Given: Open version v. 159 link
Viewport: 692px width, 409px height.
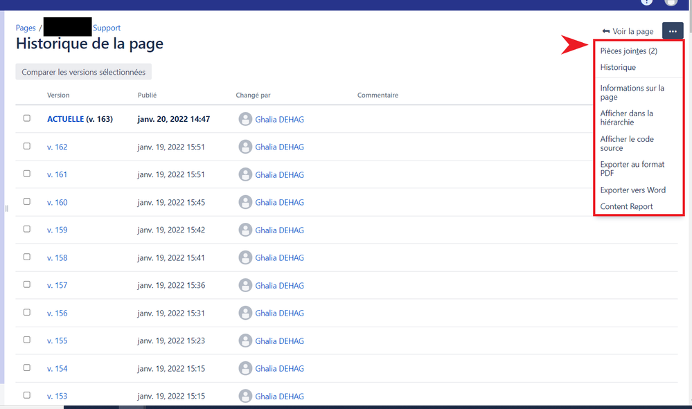Looking at the screenshot, I should 57,230.
